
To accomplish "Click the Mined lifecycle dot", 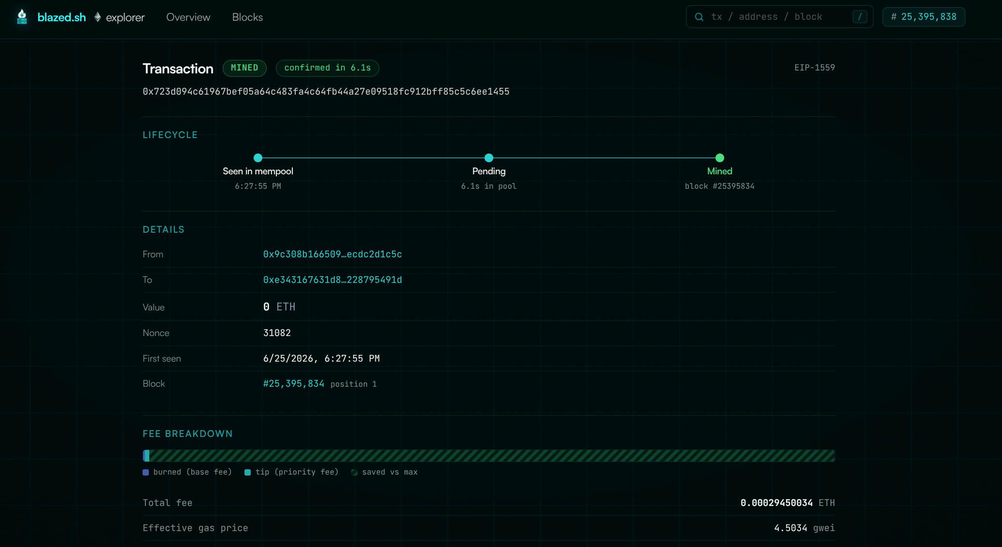I will coord(720,158).
